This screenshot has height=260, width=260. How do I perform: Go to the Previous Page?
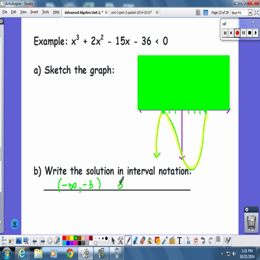(x=35, y=241)
